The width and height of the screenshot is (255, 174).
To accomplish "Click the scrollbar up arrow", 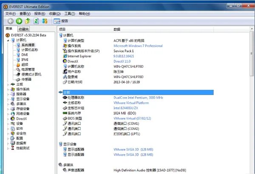I will [252, 29].
